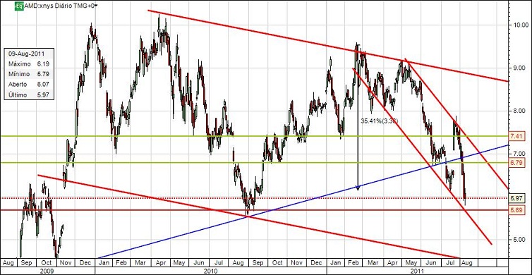The height and width of the screenshot is (275, 532).
Task: Click the 2009 year label
Action: (x=47, y=271)
